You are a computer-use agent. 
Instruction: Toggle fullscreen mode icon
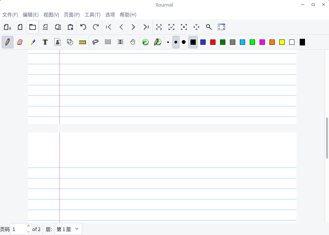pos(221,27)
